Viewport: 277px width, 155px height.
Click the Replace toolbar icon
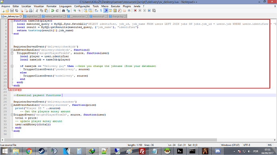click(x=68, y=10)
